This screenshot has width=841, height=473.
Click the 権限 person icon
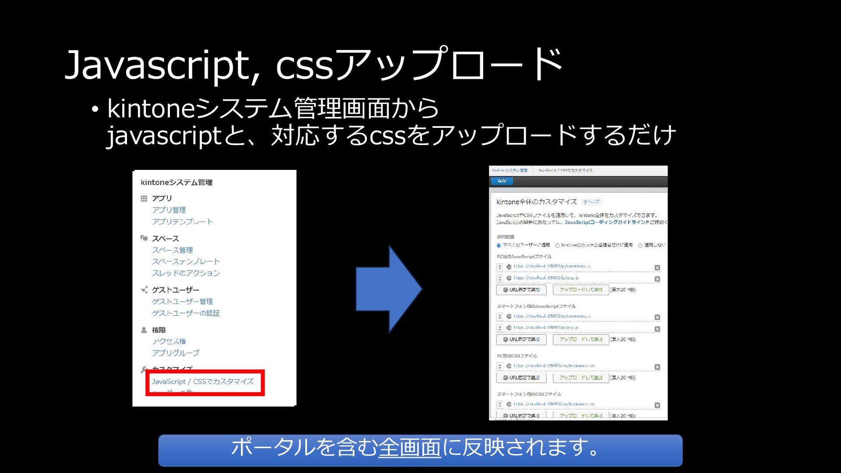pos(144,330)
